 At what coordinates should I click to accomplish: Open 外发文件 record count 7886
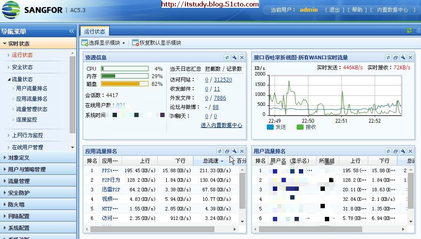point(220,98)
